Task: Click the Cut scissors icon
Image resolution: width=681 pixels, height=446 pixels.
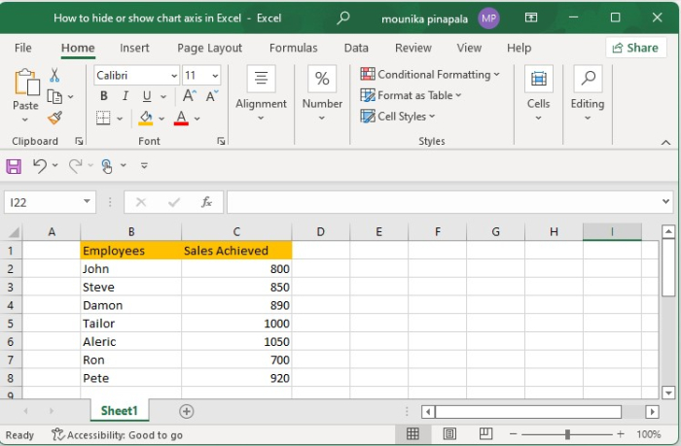Action: (x=54, y=75)
